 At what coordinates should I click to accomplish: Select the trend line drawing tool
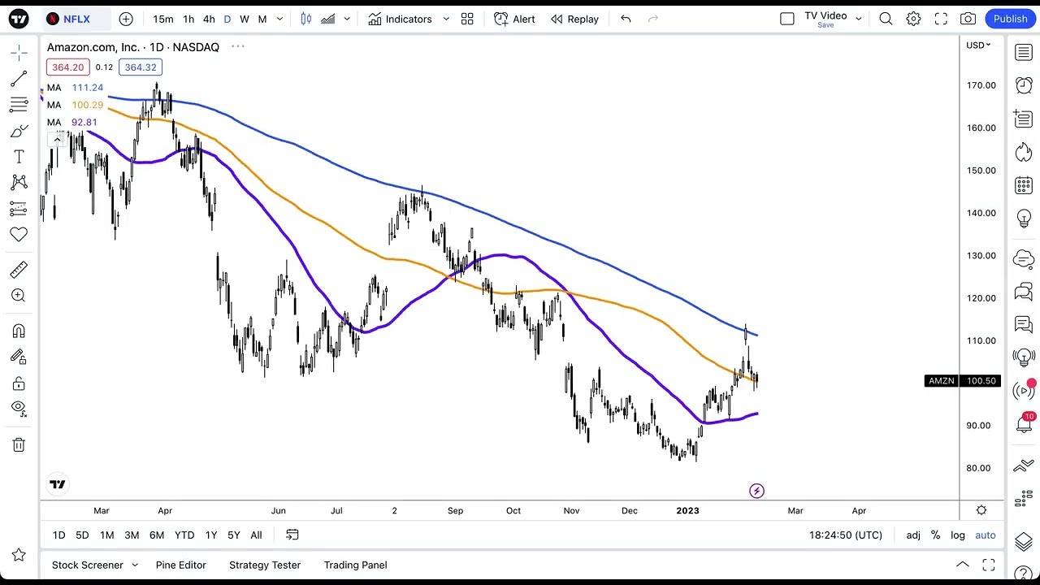[x=19, y=79]
